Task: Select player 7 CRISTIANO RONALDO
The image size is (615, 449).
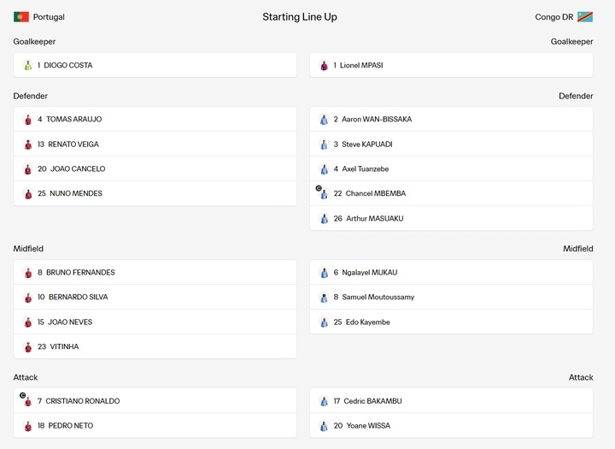Action: click(x=155, y=401)
